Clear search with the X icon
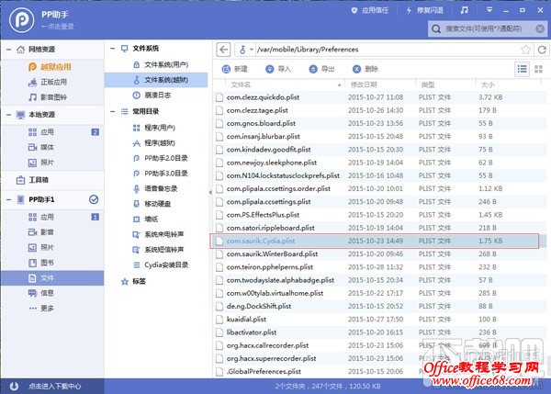 (541, 28)
